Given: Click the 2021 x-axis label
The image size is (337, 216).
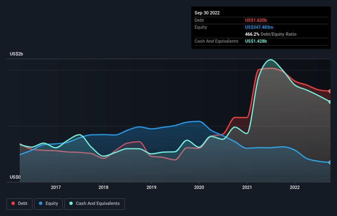Looking at the screenshot, I should [x=247, y=187].
